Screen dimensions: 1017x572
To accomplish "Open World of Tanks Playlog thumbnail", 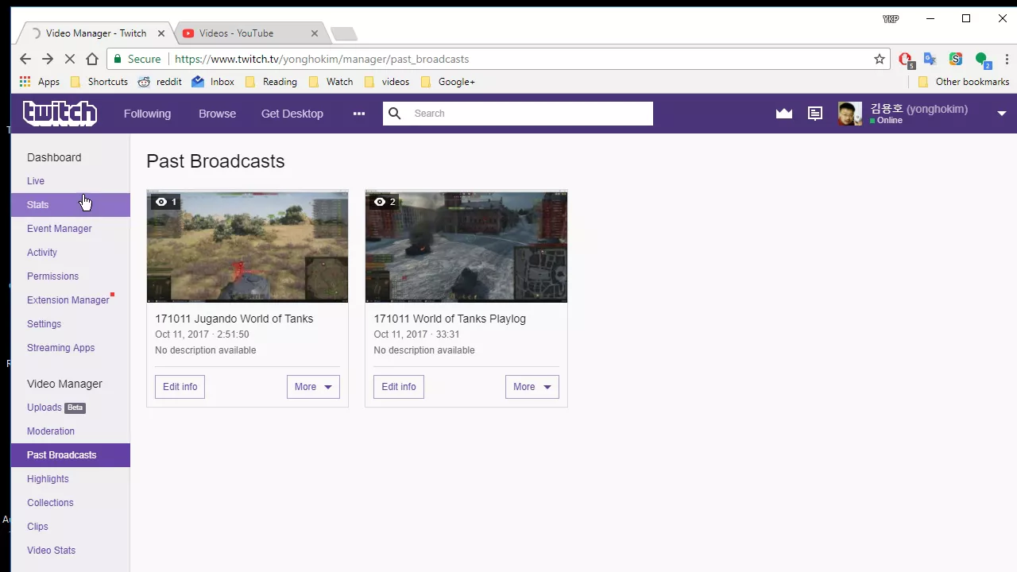I will click(x=466, y=246).
